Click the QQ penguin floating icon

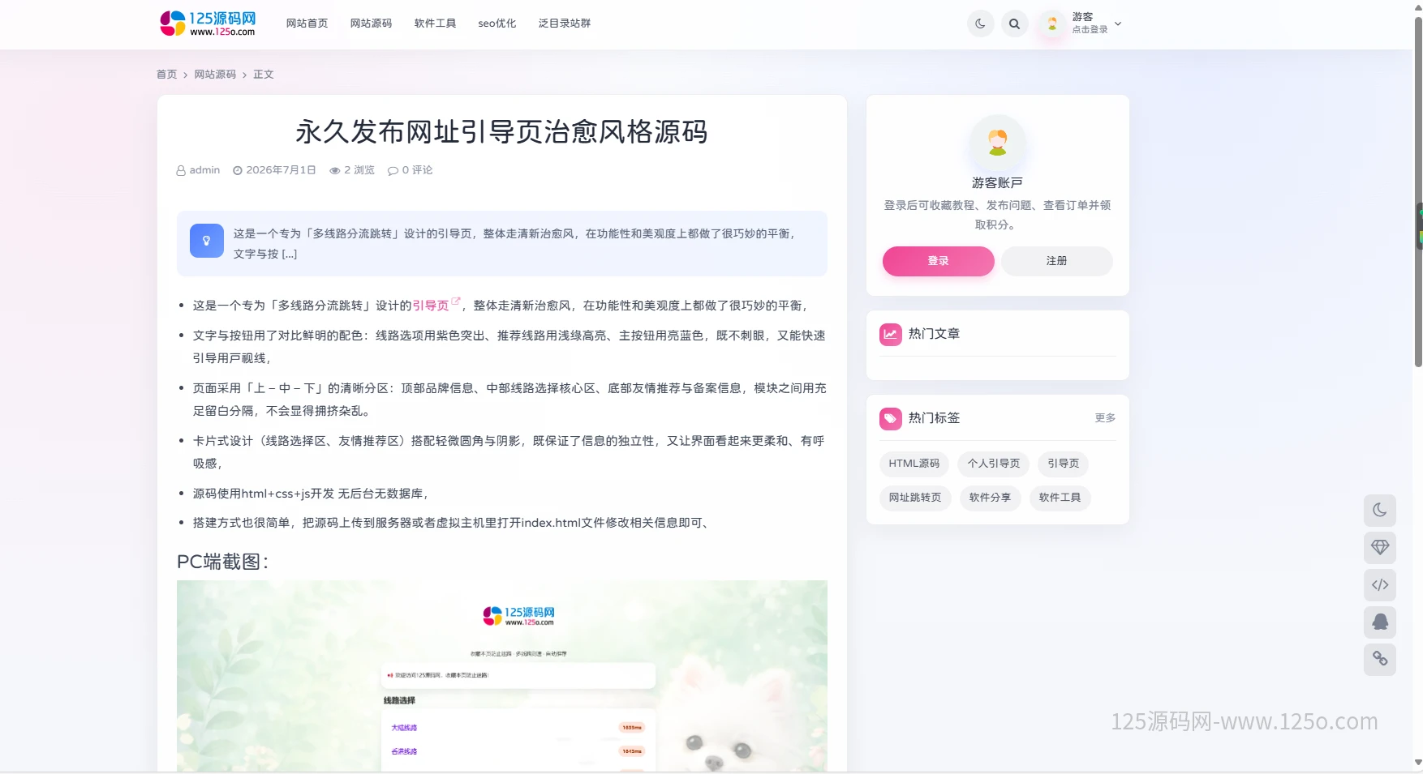pyautogui.click(x=1380, y=622)
